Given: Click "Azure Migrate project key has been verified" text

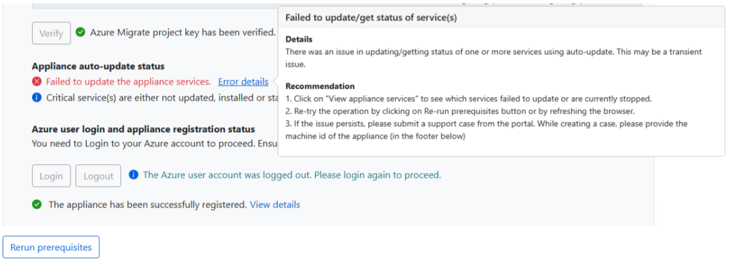Looking at the screenshot, I should click(x=183, y=32).
